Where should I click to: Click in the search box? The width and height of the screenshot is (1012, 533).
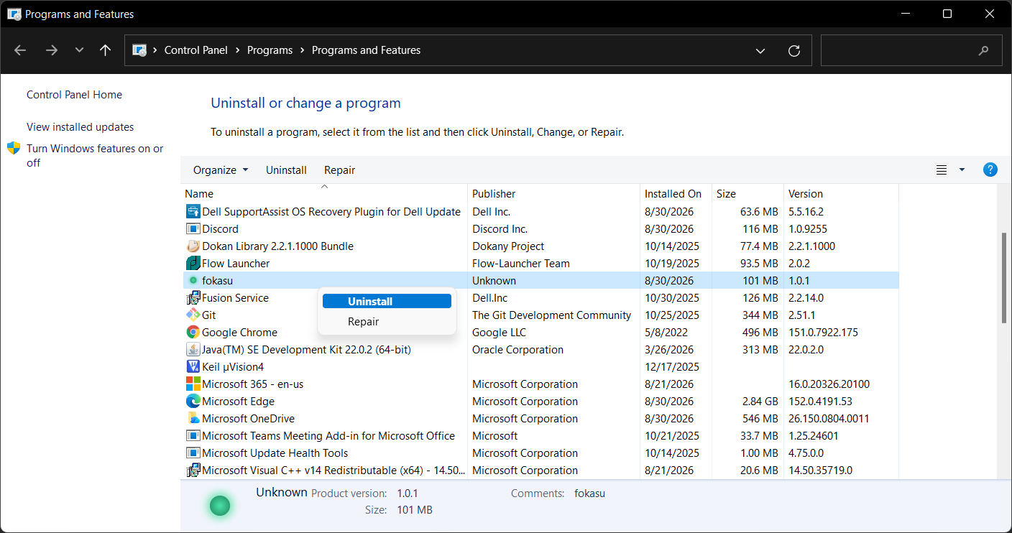pos(911,51)
